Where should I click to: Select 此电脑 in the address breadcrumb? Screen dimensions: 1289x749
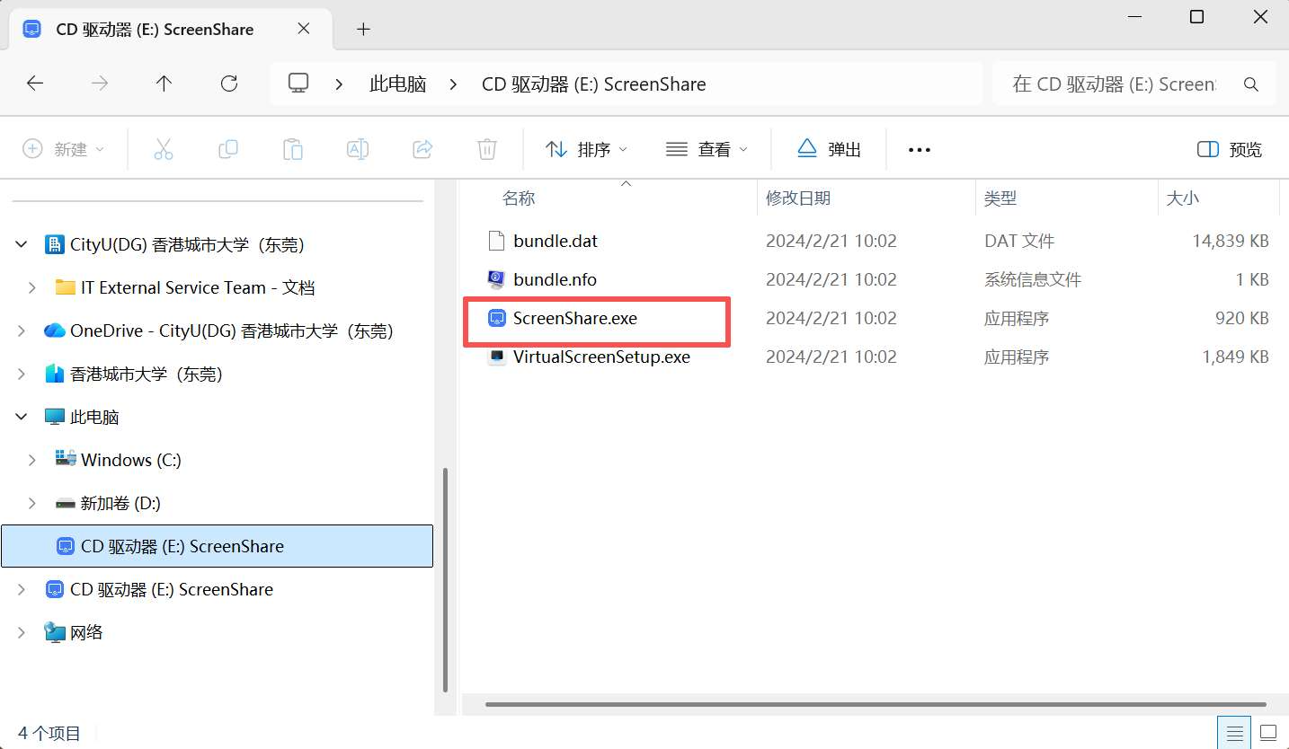coord(397,84)
